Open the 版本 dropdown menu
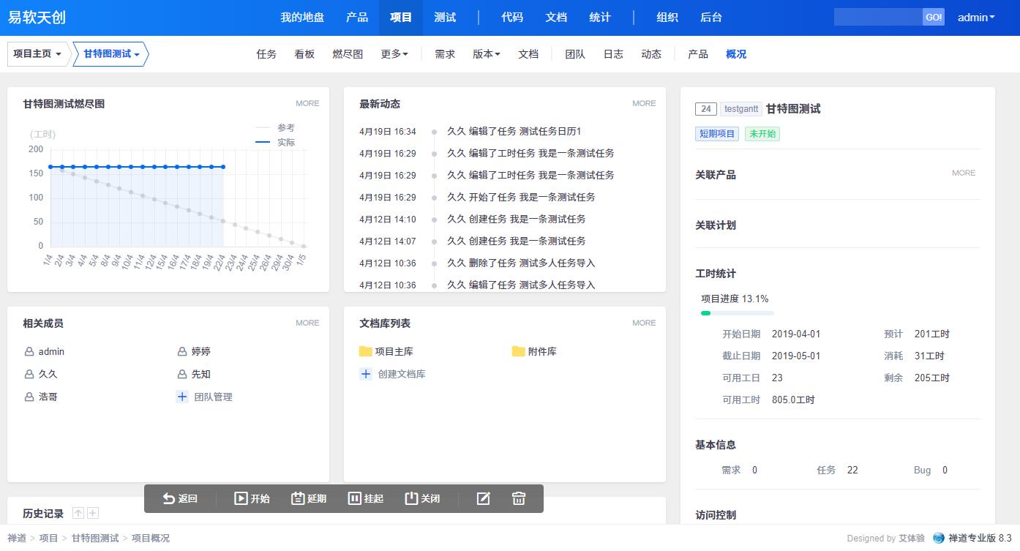This screenshot has width=1020, height=551. [486, 54]
